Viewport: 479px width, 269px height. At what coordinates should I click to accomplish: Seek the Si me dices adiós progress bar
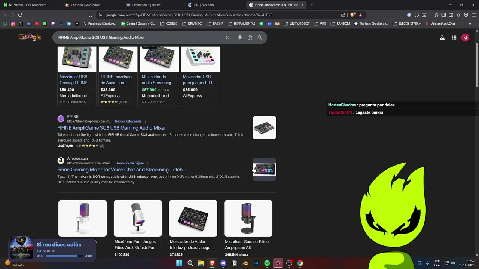(64, 256)
